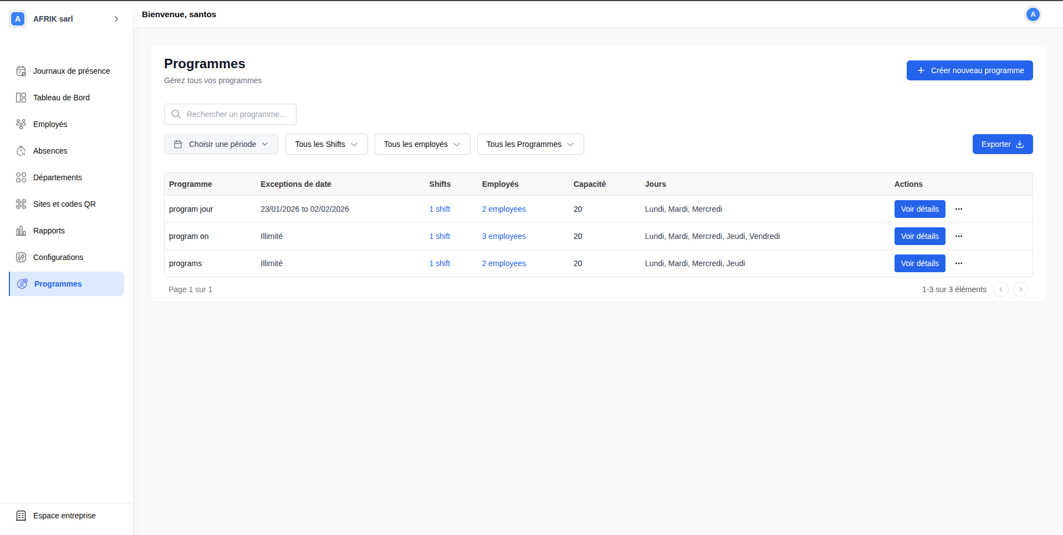Go to Configurations in the sidebar
This screenshot has width=1063, height=535.
point(58,257)
